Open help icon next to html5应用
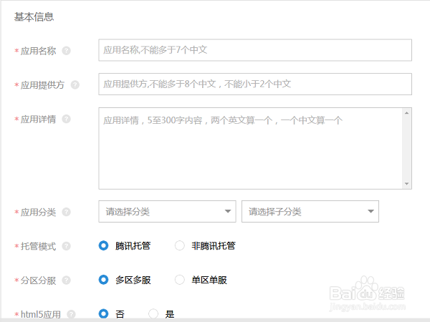This screenshot has height=322, width=430. pos(71,314)
